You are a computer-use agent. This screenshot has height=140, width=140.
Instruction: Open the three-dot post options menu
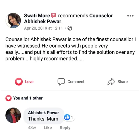[x=130, y=16]
